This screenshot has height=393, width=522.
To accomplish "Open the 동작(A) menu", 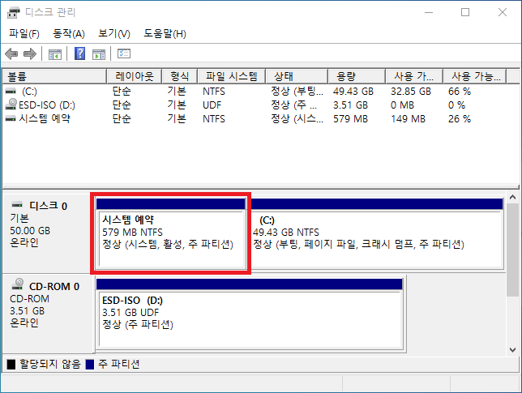I will click(69, 33).
